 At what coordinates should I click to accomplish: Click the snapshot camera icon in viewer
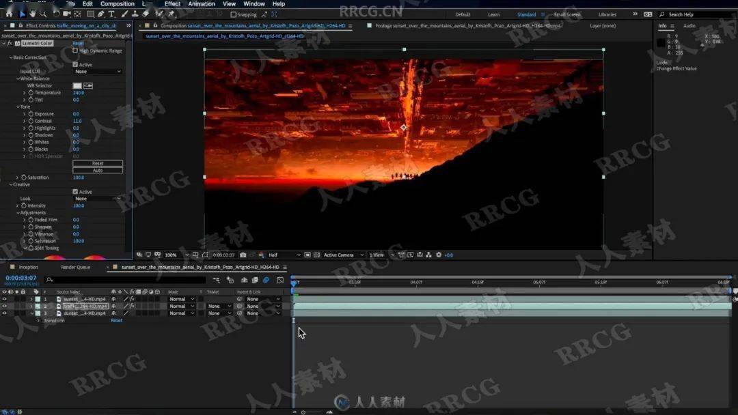(243, 255)
